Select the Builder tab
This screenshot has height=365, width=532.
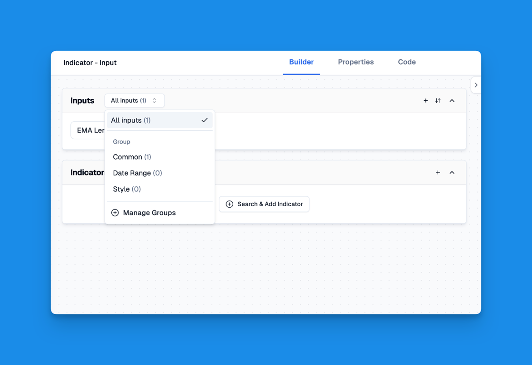tap(301, 62)
